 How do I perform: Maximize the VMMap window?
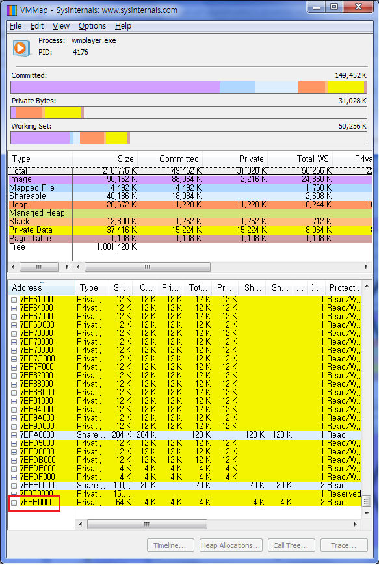334,7
